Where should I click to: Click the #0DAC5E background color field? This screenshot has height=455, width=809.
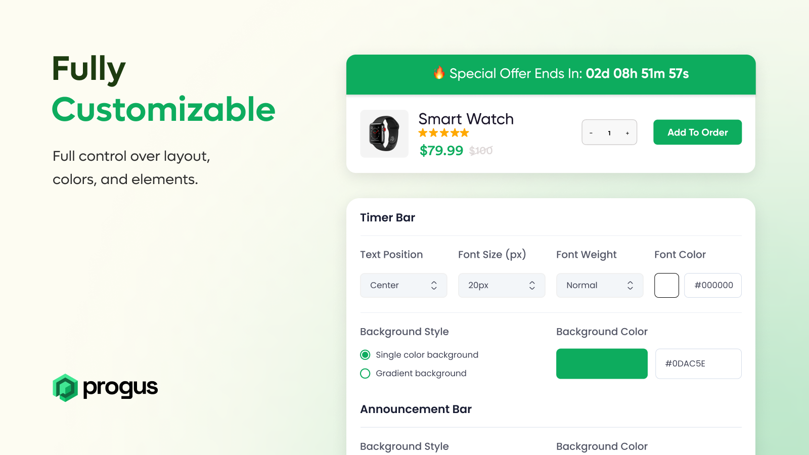(x=698, y=363)
